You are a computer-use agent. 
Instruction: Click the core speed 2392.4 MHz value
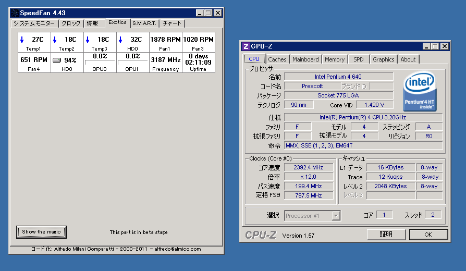coord(309,167)
